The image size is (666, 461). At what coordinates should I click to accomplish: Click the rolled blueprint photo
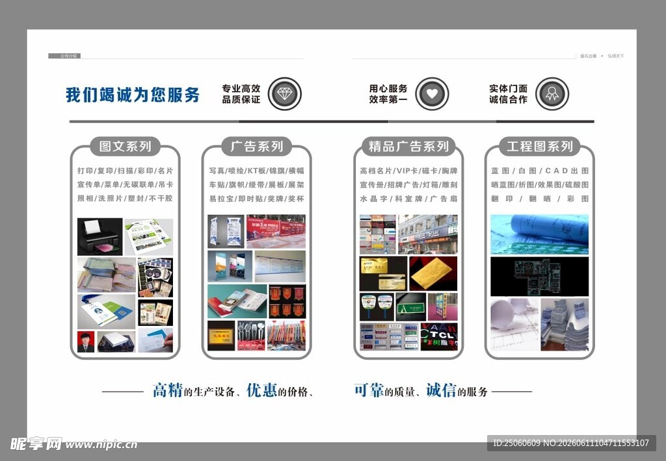pyautogui.click(x=539, y=234)
